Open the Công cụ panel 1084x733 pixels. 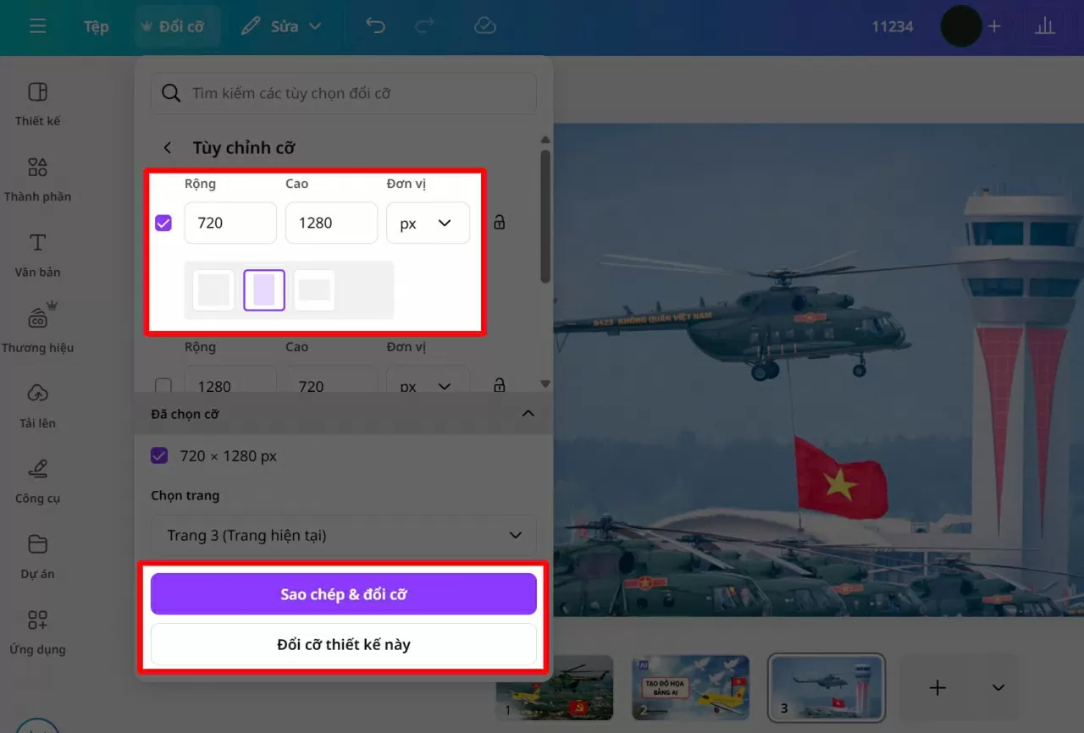point(36,479)
